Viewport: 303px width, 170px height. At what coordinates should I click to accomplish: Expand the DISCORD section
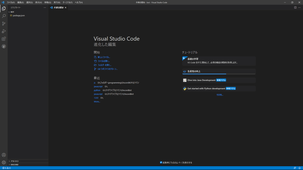click(14, 164)
